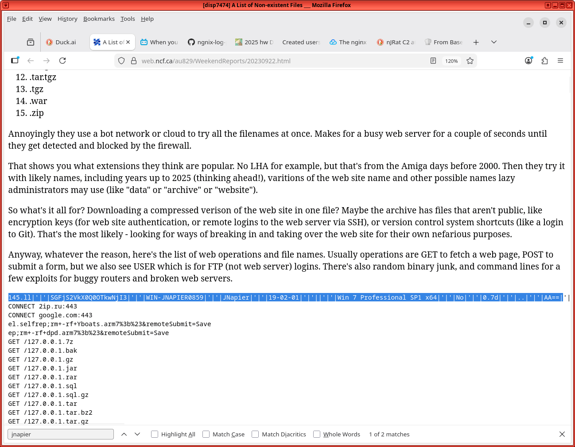Click the 'GET /127.0.0.1.bak' line
The width and height of the screenshot is (575, 447).
click(43, 351)
